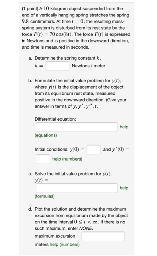Image resolution: width=157 pixels, height=256 pixels.
Task: Open the green (equations) help link
Action: (46, 135)
